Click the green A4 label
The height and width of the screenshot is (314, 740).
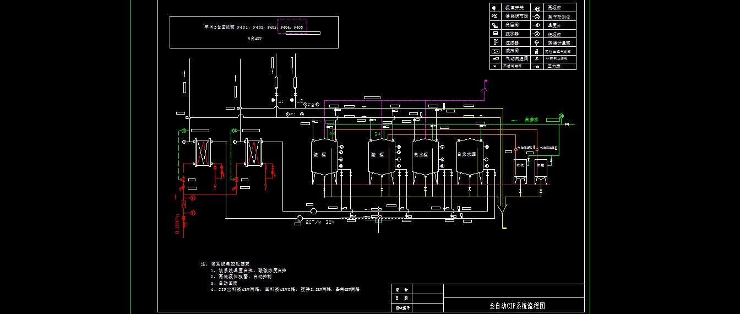pos(333,134)
